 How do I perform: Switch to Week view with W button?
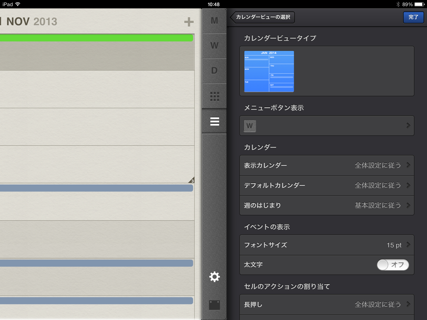coord(214,46)
